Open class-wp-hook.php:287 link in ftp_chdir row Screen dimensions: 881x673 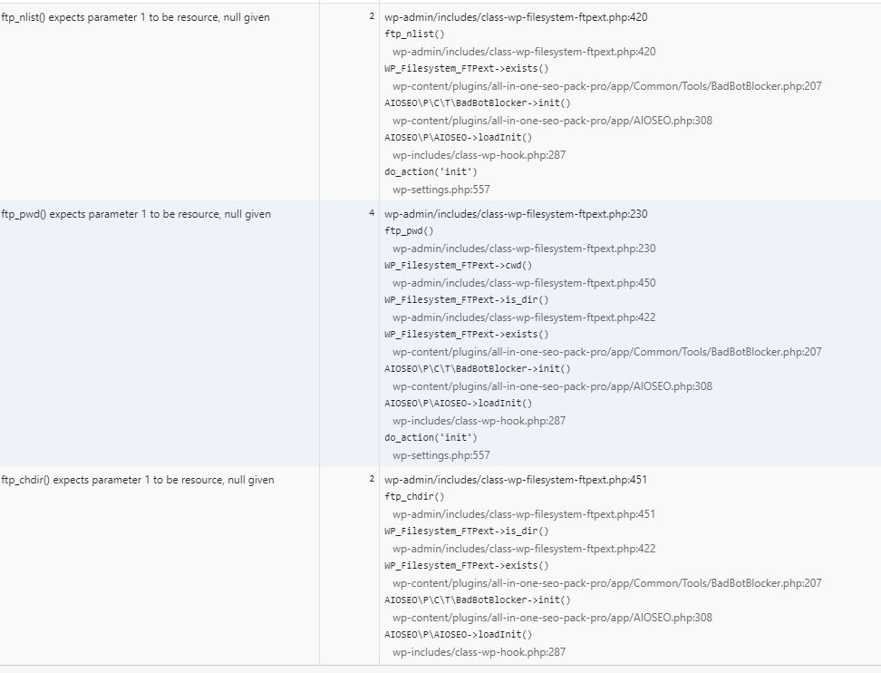(479, 652)
